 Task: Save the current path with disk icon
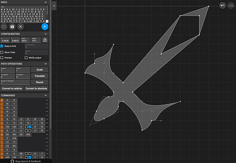12,27
